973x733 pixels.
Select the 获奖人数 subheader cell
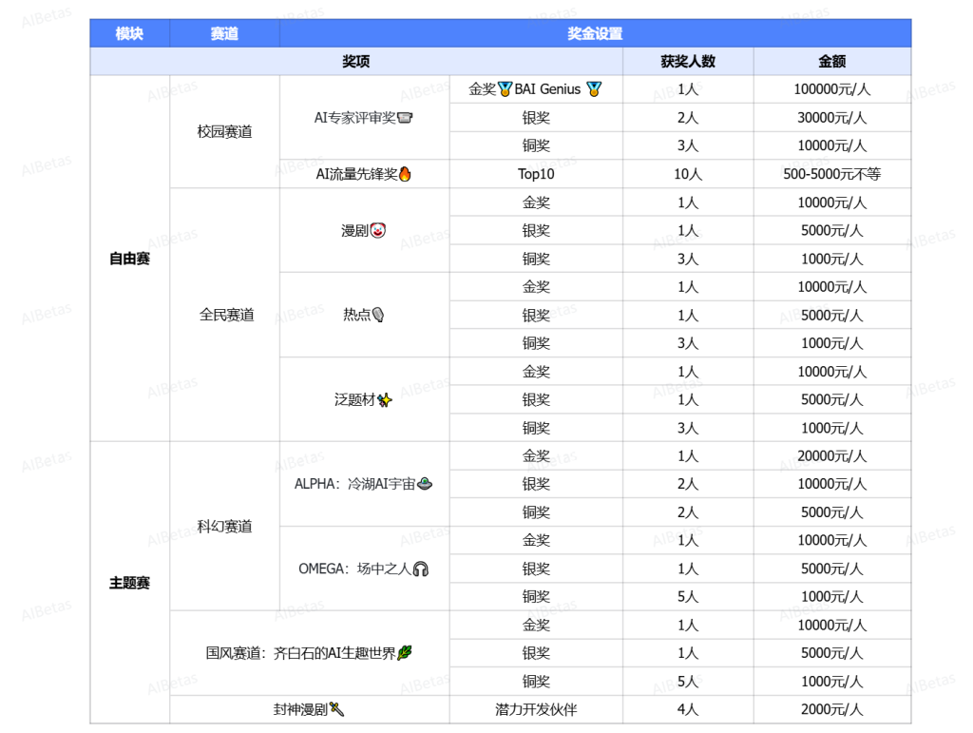(688, 62)
